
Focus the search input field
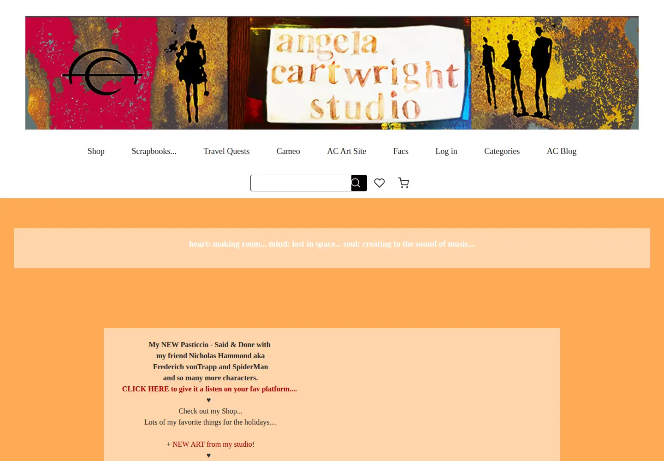pos(301,183)
